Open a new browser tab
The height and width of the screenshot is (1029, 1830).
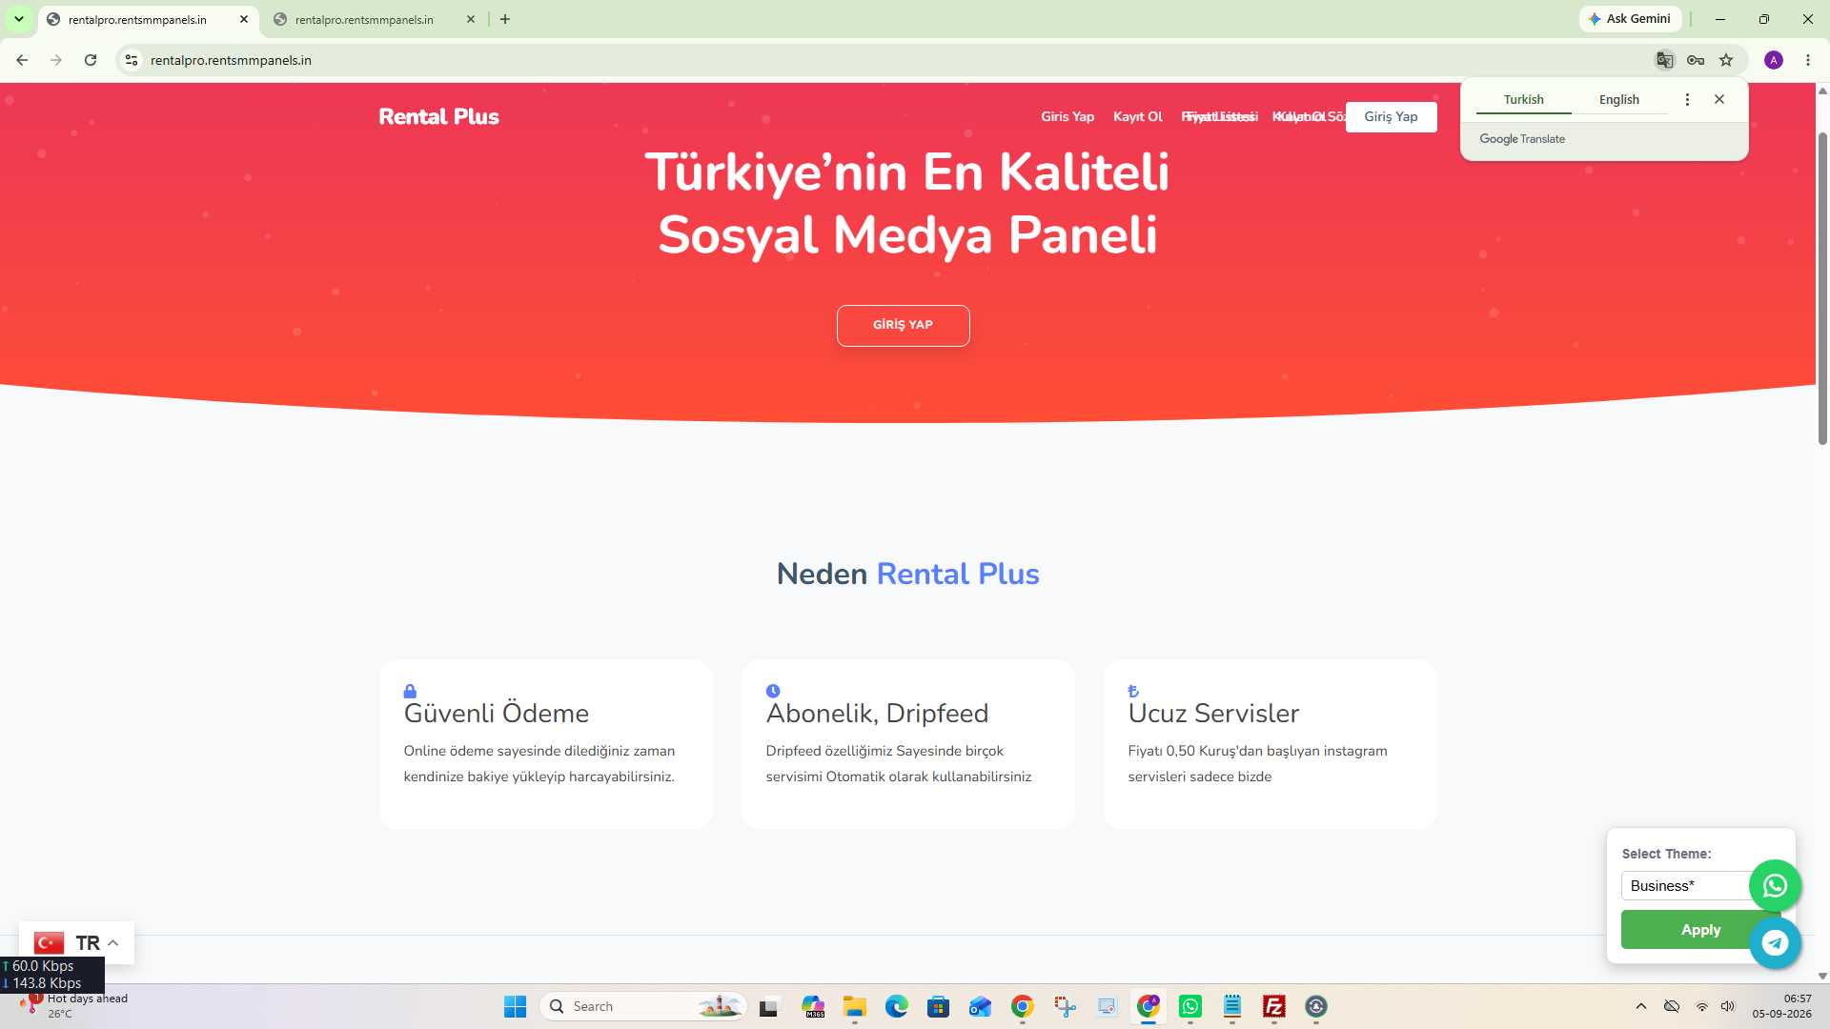[x=505, y=19]
